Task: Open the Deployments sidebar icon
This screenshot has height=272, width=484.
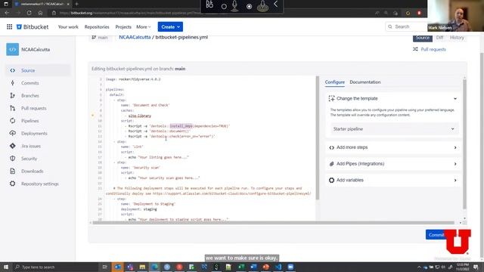Action: click(x=12, y=133)
